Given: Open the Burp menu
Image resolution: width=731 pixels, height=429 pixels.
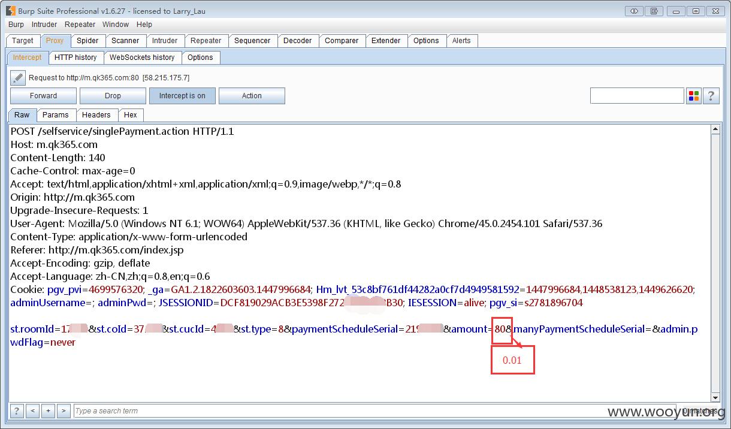Looking at the screenshot, I should [16, 25].
